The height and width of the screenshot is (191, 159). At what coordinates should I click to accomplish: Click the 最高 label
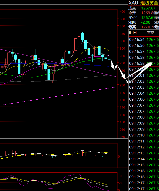pos(132,27)
